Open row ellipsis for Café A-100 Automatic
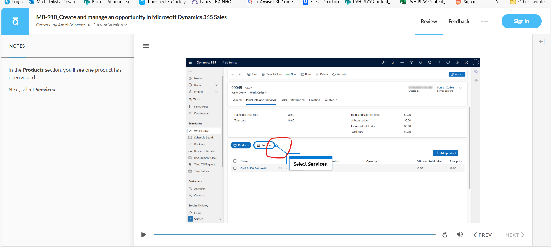Image resolution: width=551 pixels, height=248 pixels. 286,168
